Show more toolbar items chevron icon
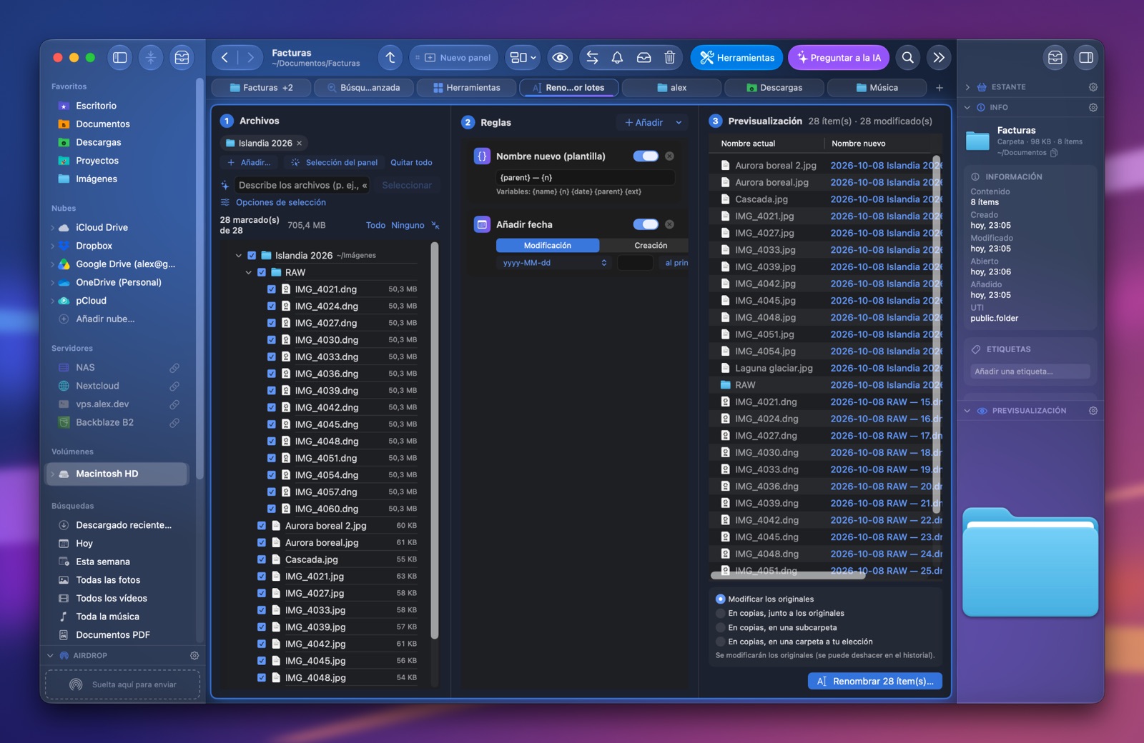This screenshot has width=1144, height=743. pos(939,58)
